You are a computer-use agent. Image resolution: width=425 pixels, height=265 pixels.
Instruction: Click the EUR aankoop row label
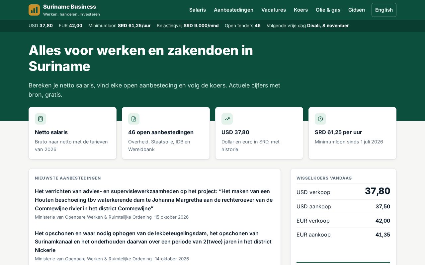[x=313, y=235]
